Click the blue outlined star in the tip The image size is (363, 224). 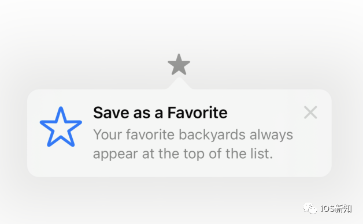[61, 126]
